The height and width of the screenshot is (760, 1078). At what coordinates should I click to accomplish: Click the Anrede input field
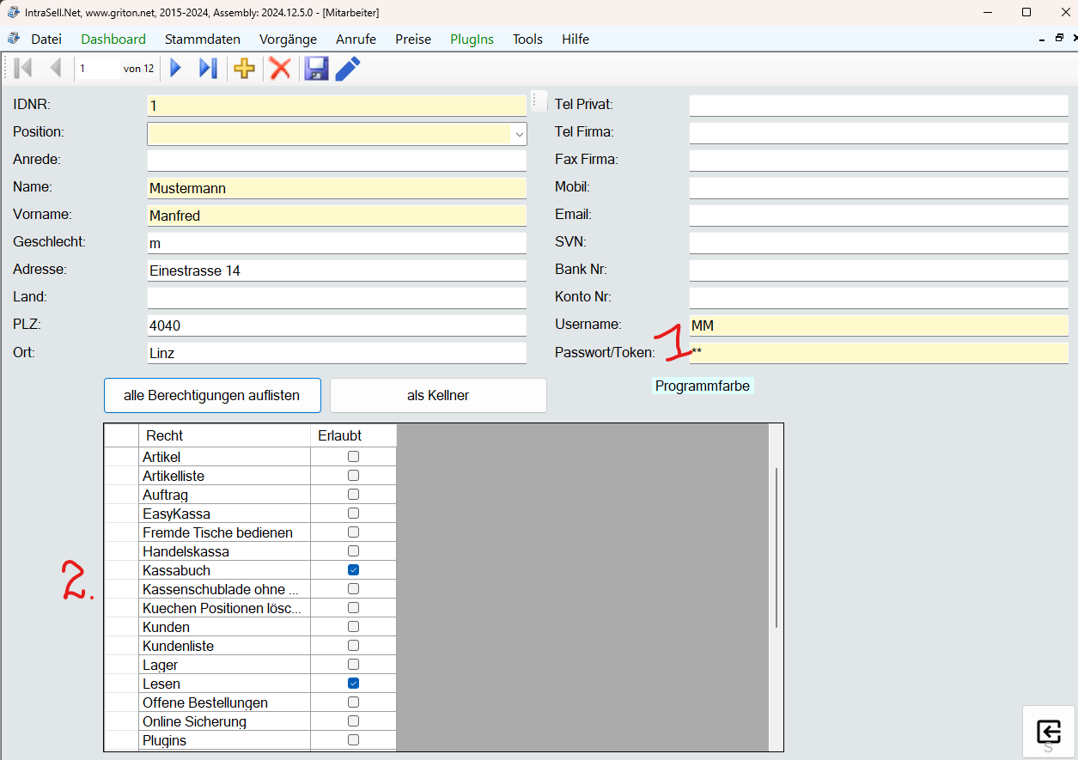[337, 161]
